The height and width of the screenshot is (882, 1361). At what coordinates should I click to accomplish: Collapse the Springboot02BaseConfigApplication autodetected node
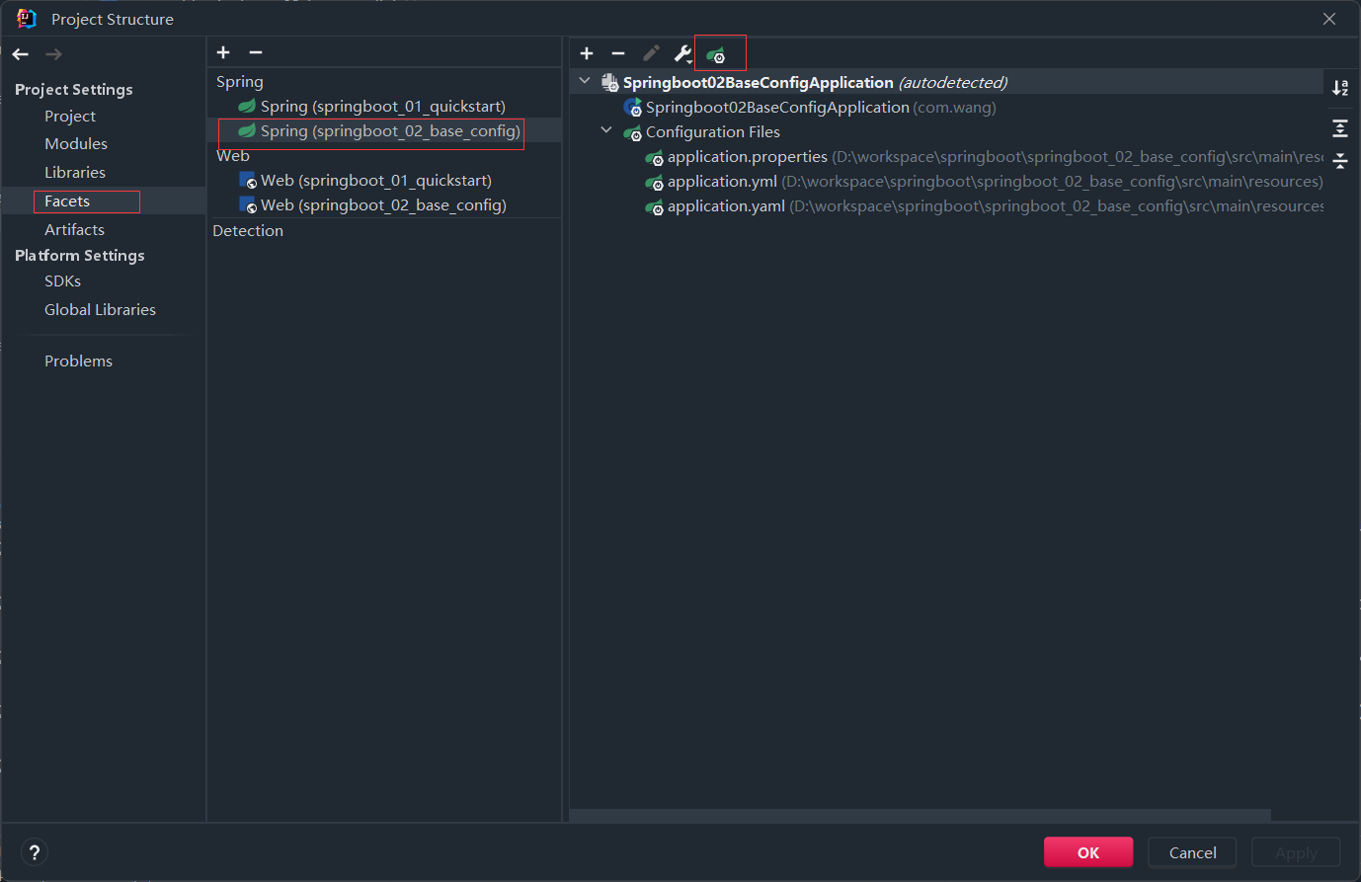pyautogui.click(x=585, y=82)
